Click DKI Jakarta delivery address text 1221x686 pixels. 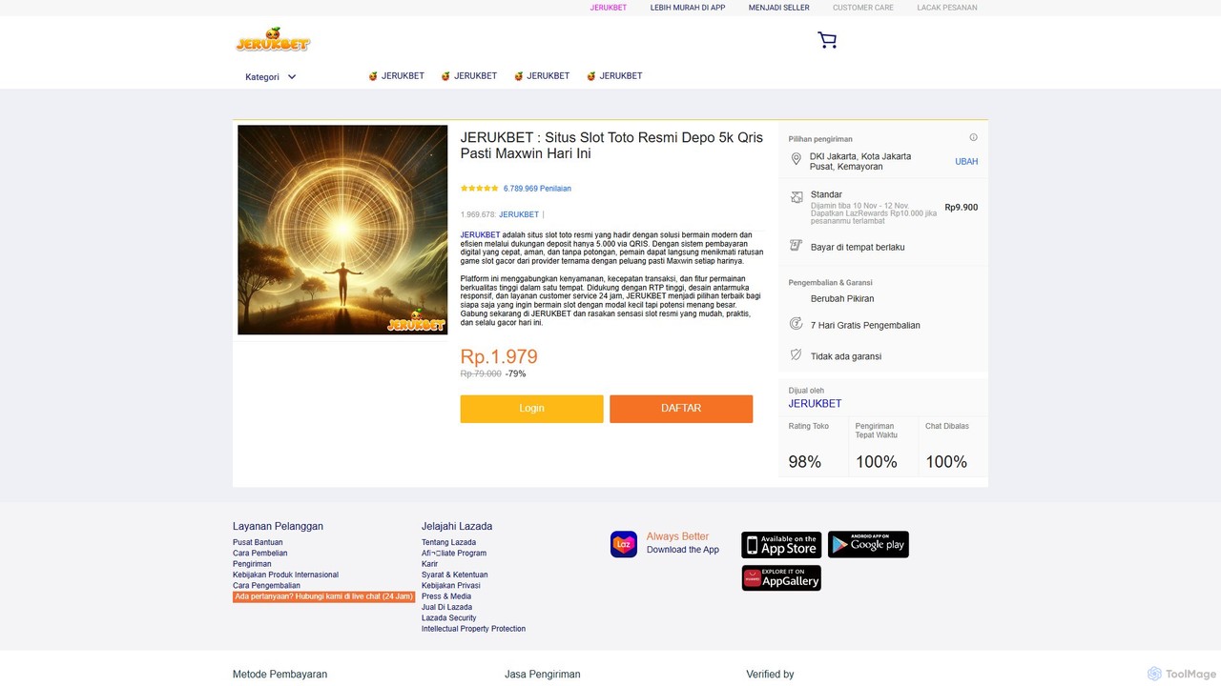860,161
